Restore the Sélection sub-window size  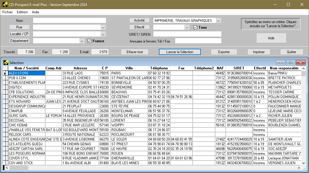[290, 63]
